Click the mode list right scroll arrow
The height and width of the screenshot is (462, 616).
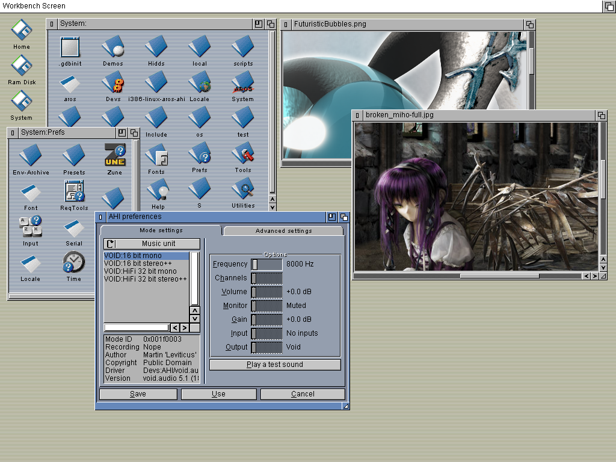pyautogui.click(x=184, y=328)
